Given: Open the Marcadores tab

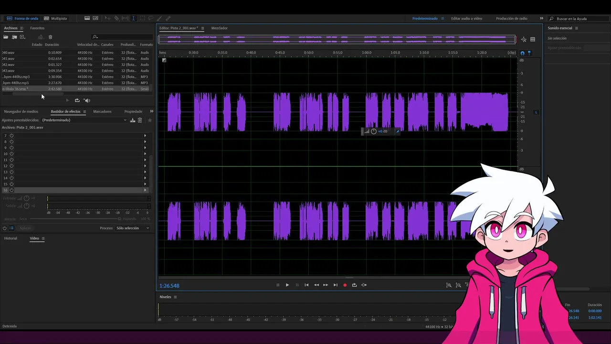Looking at the screenshot, I should (x=102, y=111).
